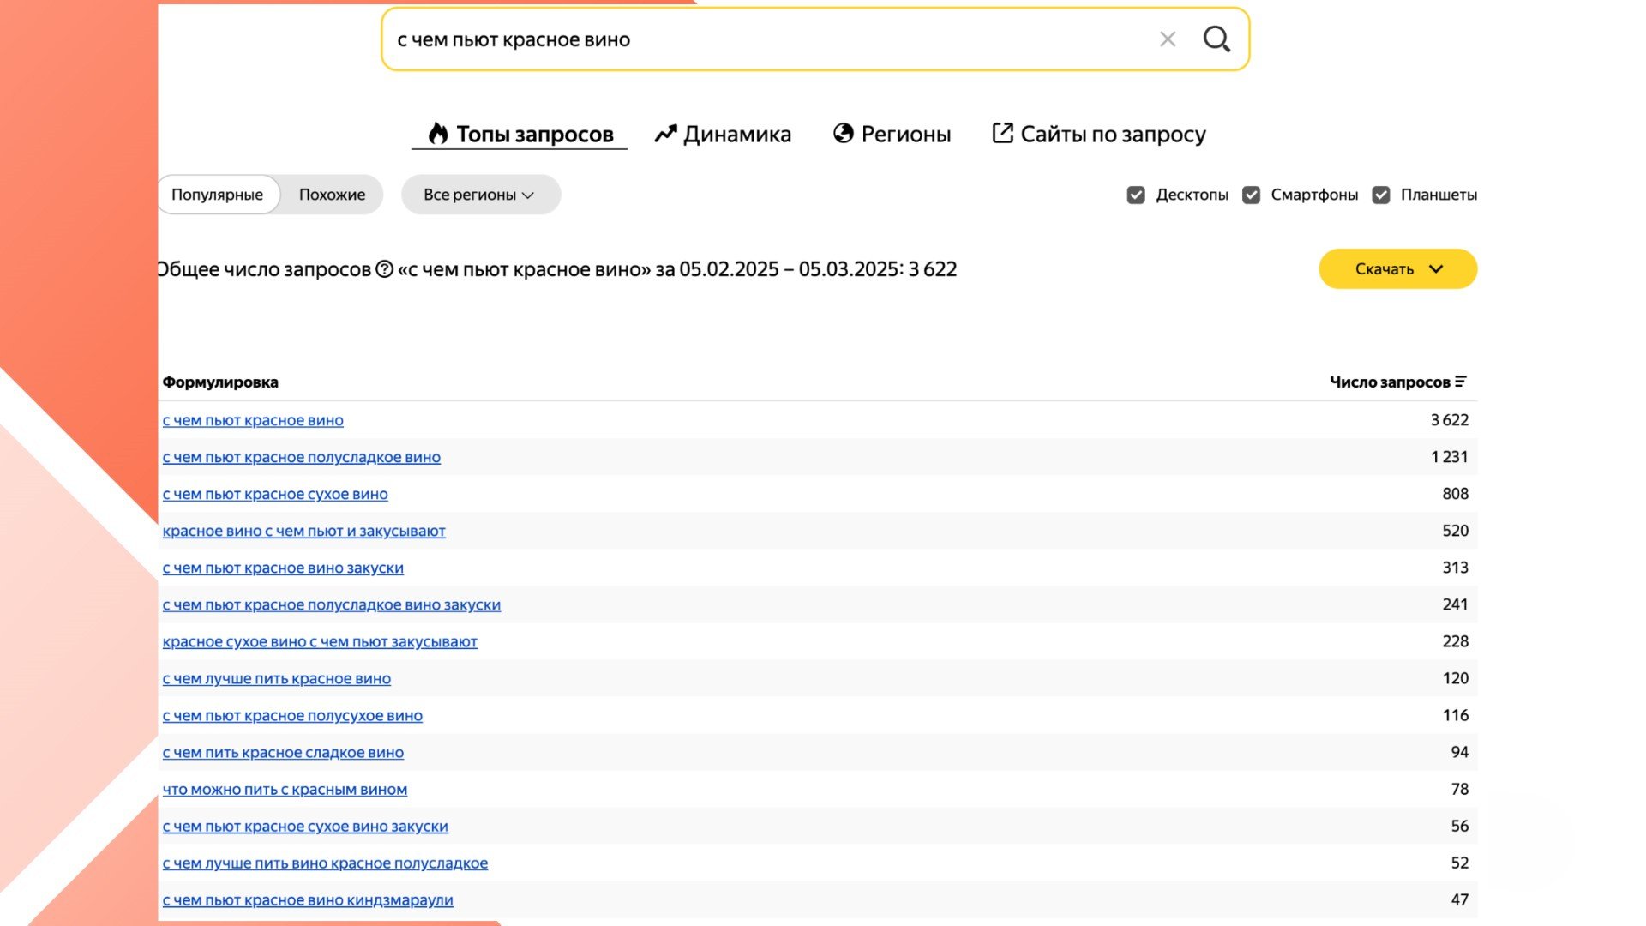Click the trend arrow icon for Динамика
The height and width of the screenshot is (926, 1646).
click(665, 134)
